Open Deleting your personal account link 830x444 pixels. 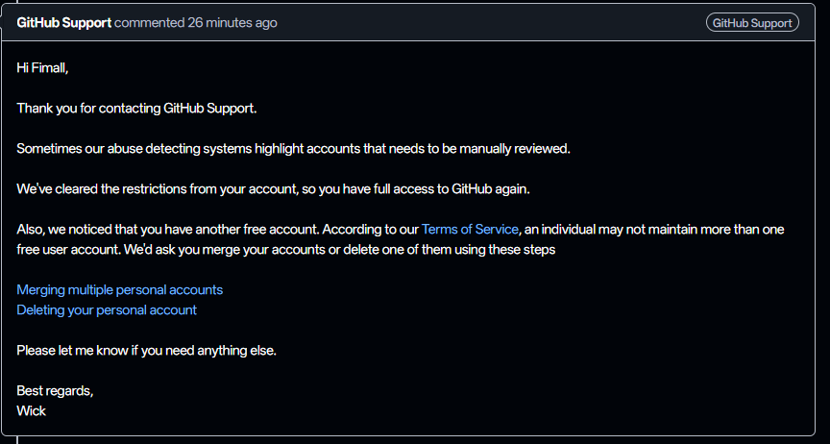(x=107, y=310)
